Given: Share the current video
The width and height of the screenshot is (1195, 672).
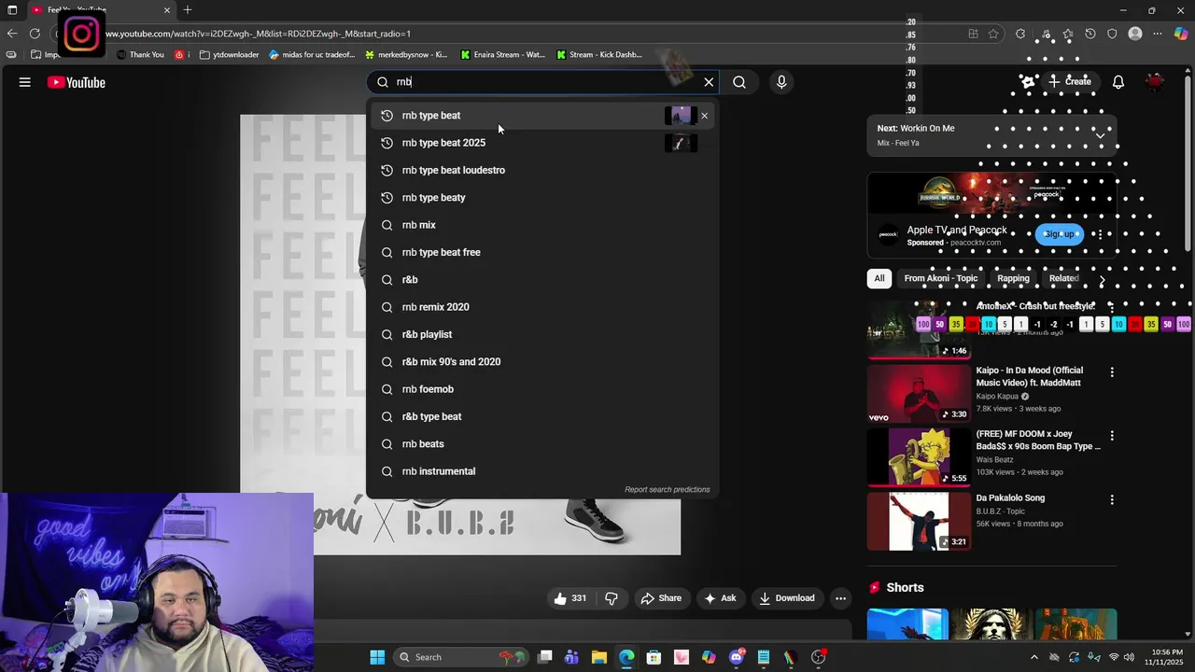Looking at the screenshot, I should coord(661,598).
